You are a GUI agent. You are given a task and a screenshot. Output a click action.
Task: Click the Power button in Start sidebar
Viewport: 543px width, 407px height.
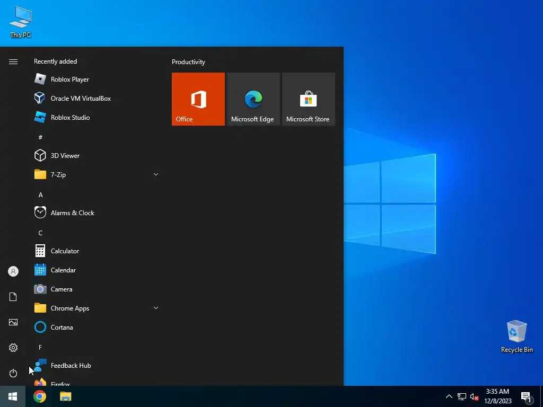coord(13,373)
